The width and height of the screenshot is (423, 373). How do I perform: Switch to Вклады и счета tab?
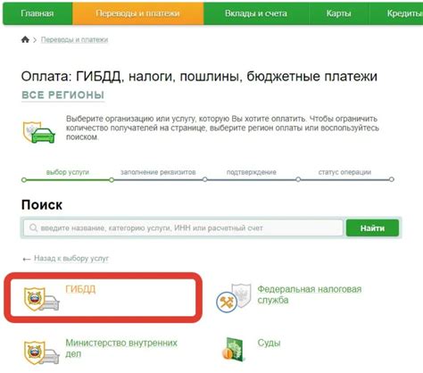256,13
